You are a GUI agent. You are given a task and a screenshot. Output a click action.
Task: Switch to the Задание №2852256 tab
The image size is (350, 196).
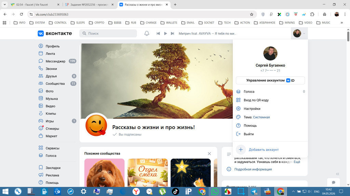click(x=89, y=4)
